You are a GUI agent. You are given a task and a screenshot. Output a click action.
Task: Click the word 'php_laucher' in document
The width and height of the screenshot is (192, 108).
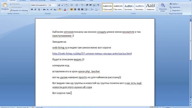click(x=93, y=71)
